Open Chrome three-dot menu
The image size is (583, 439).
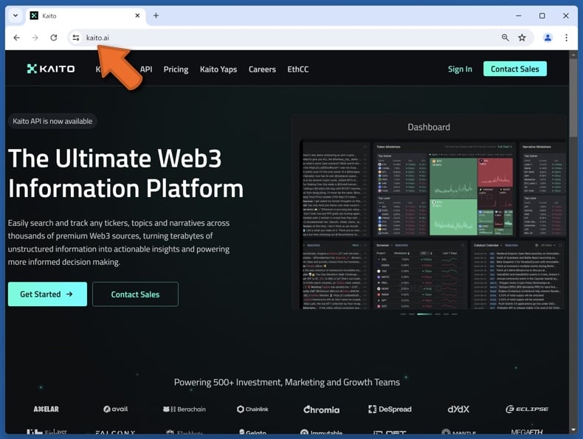566,38
